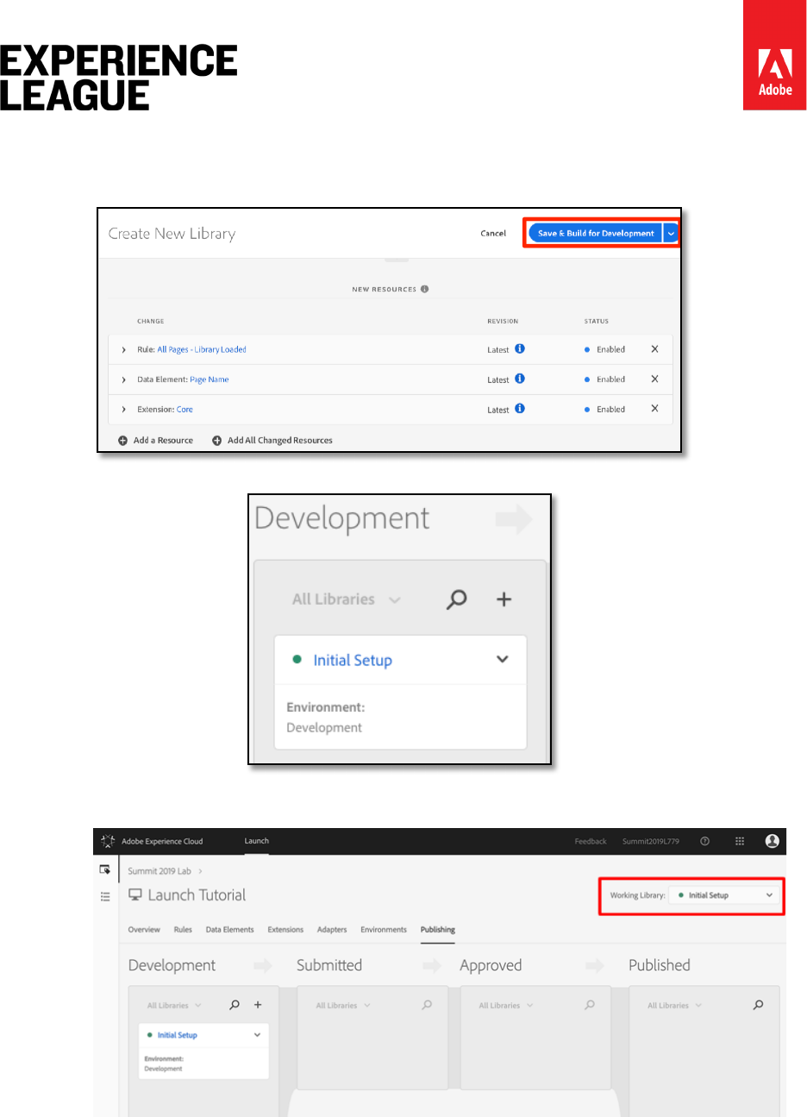Open All Libraries dropdown in enlarged Development card
807x1117 pixels.
click(x=347, y=599)
